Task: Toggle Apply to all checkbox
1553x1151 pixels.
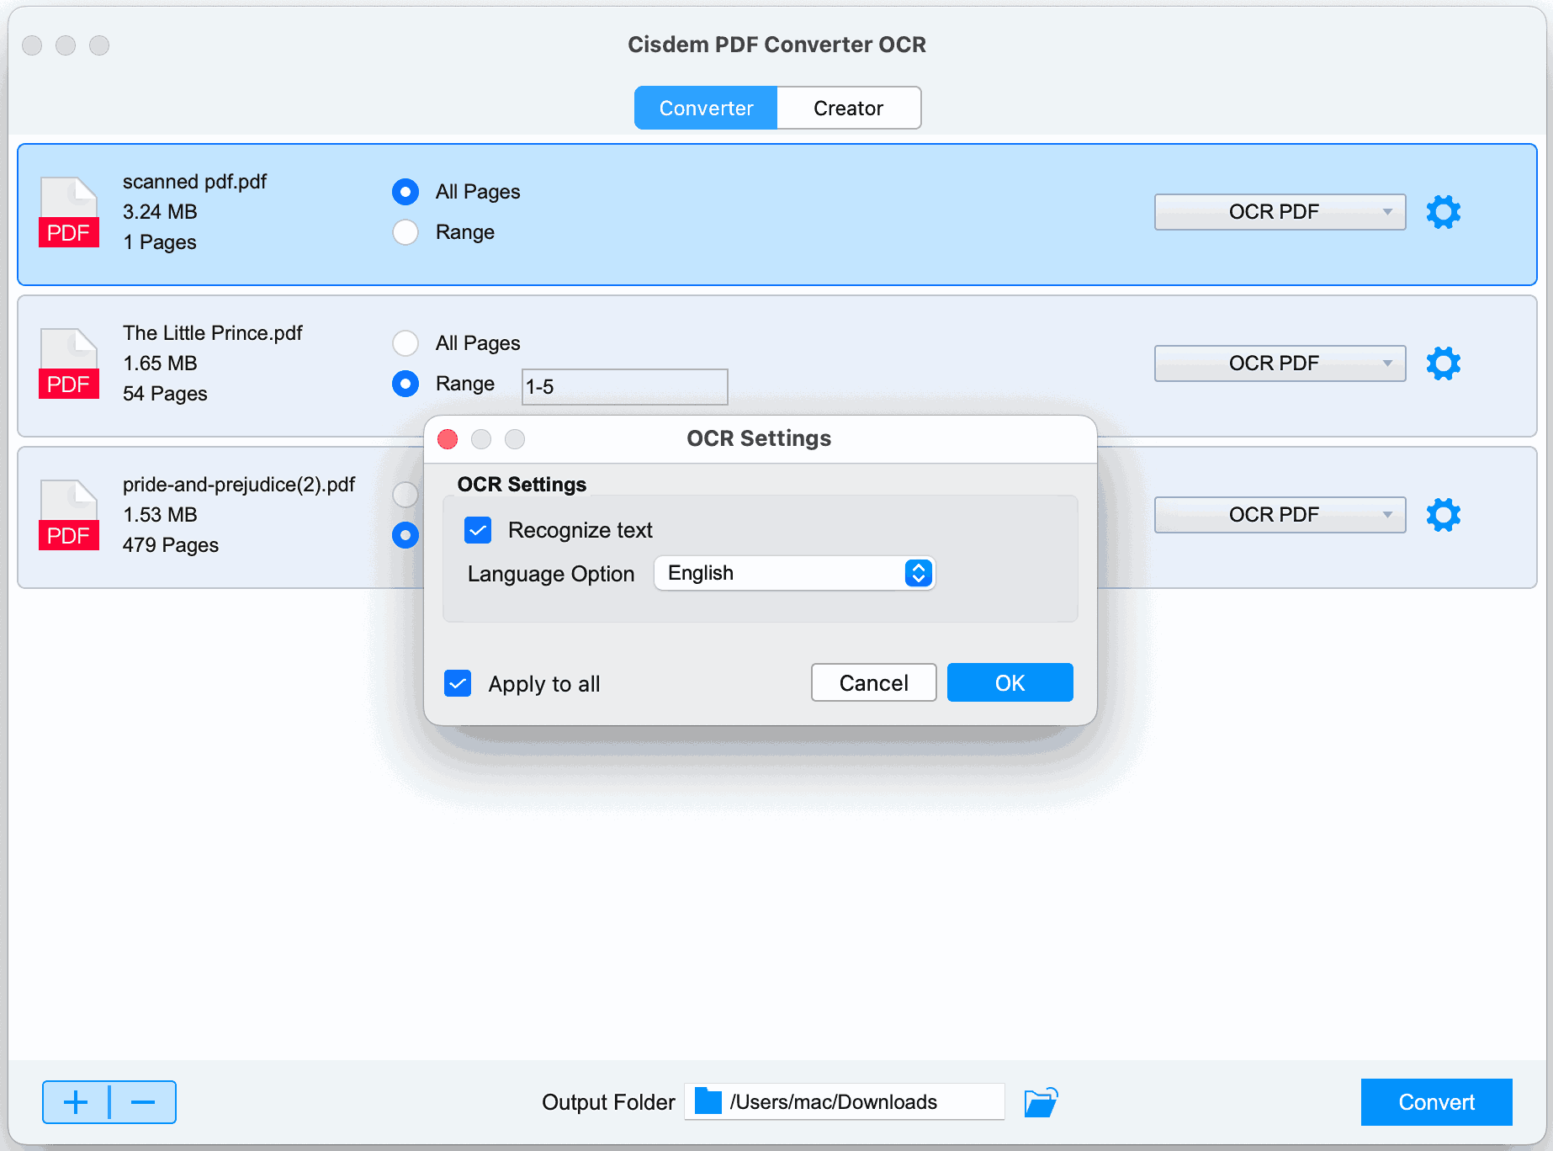Action: 458,683
